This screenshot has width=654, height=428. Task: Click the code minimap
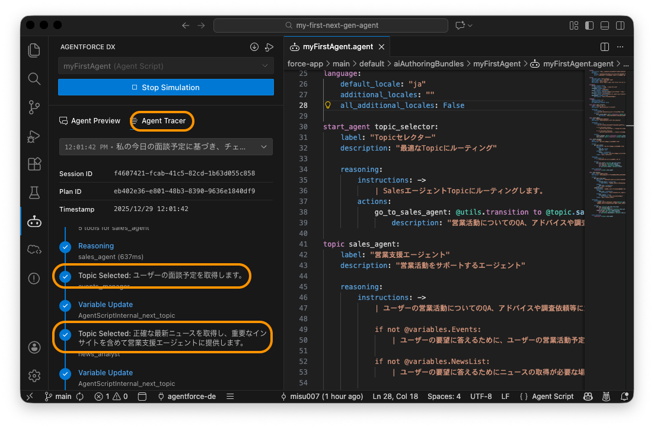[x=607, y=144]
